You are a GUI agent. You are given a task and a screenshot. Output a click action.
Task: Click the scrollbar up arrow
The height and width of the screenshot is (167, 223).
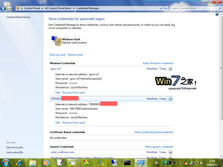(x=221, y=14)
